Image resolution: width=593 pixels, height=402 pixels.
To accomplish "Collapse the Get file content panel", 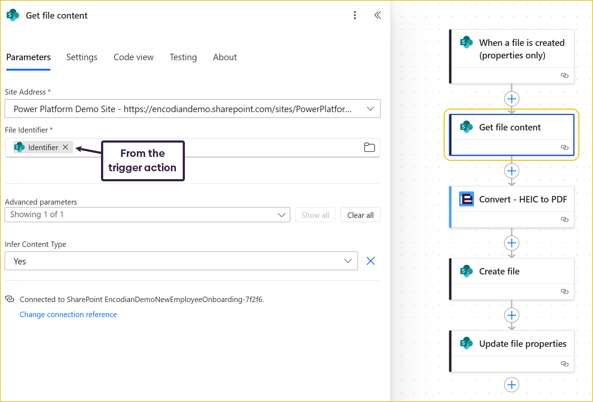I will [x=377, y=15].
